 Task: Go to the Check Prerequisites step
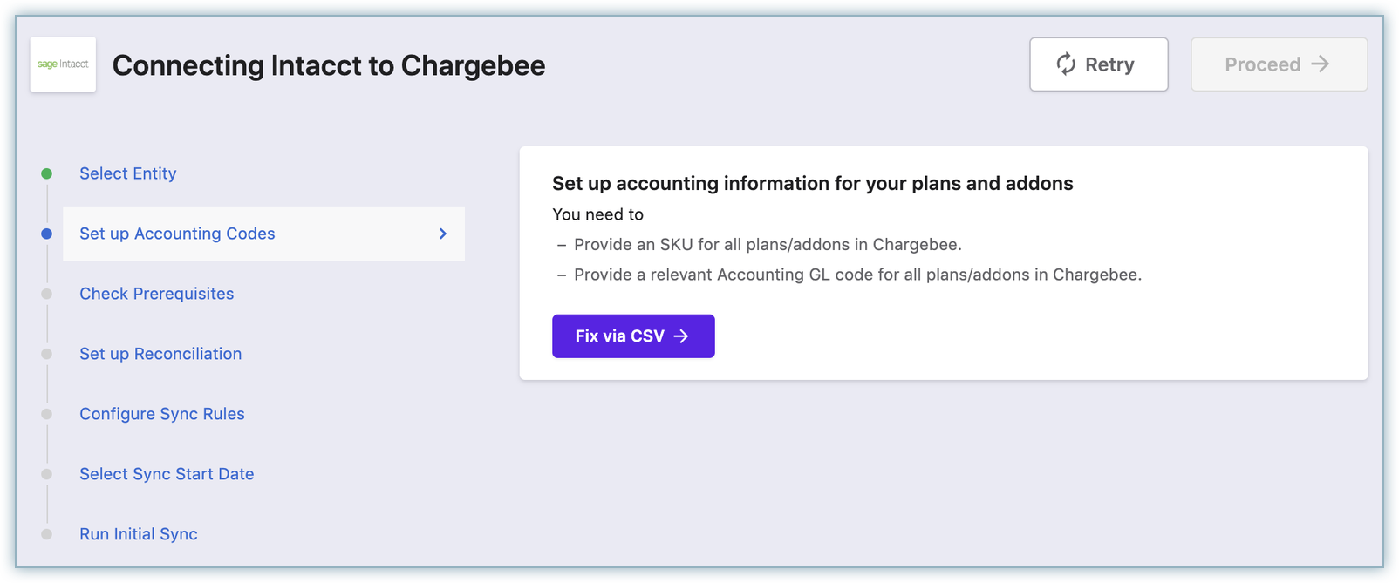(x=157, y=294)
